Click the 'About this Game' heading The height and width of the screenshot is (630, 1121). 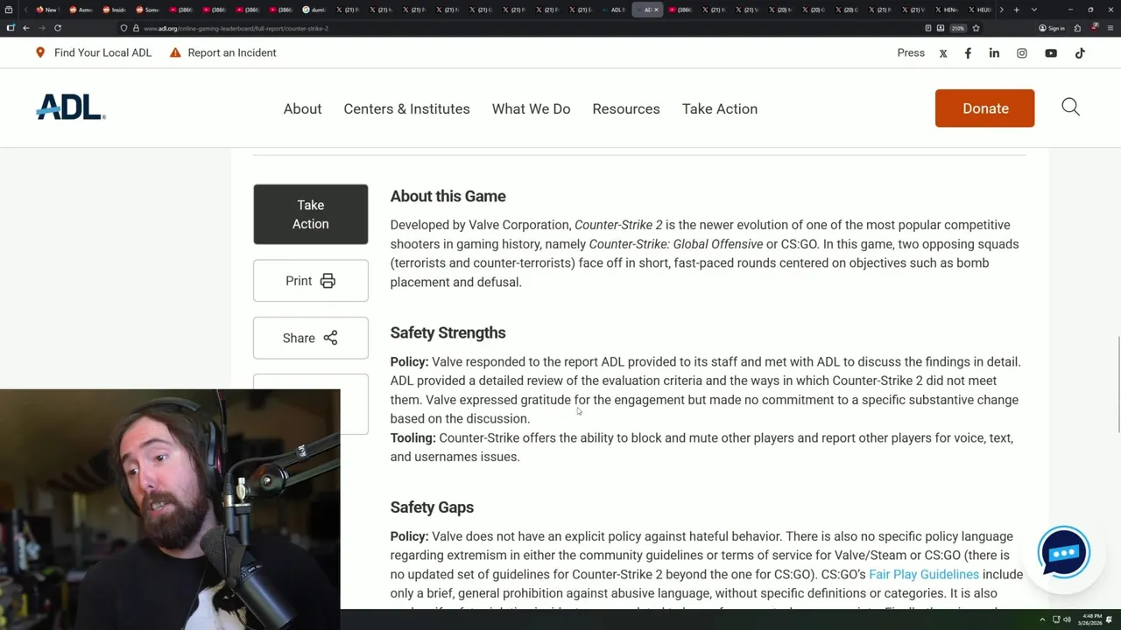[x=448, y=197]
